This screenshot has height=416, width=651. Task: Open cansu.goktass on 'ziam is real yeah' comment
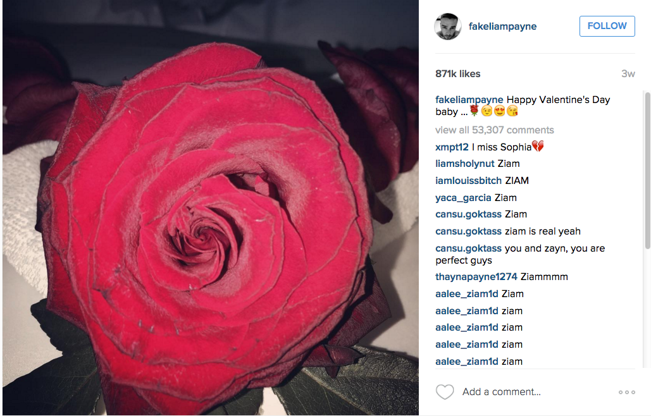coord(468,231)
